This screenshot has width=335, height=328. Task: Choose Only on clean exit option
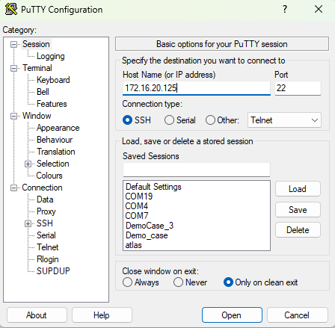pyautogui.click(x=228, y=282)
